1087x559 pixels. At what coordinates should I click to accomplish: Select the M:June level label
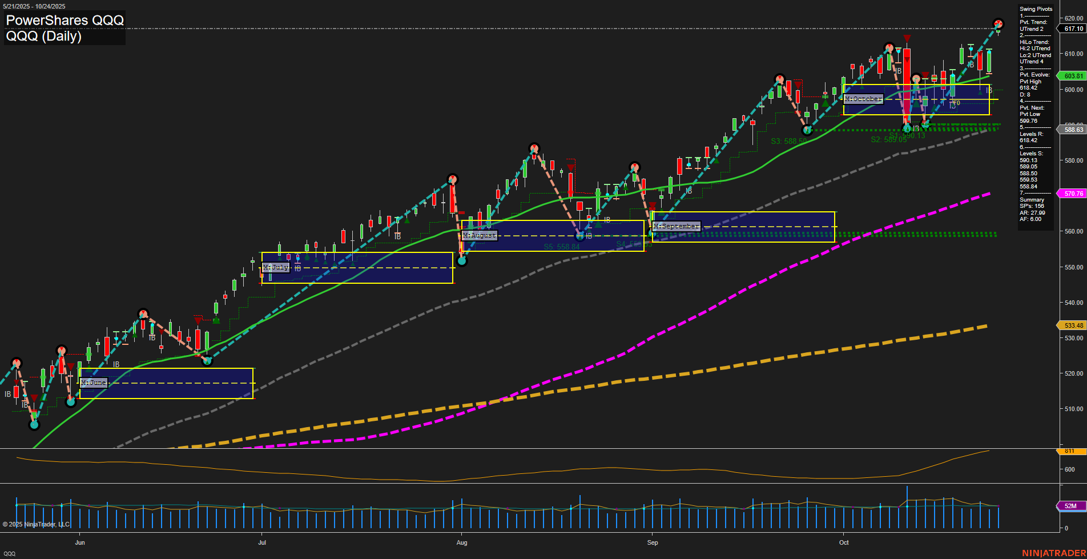coord(94,383)
